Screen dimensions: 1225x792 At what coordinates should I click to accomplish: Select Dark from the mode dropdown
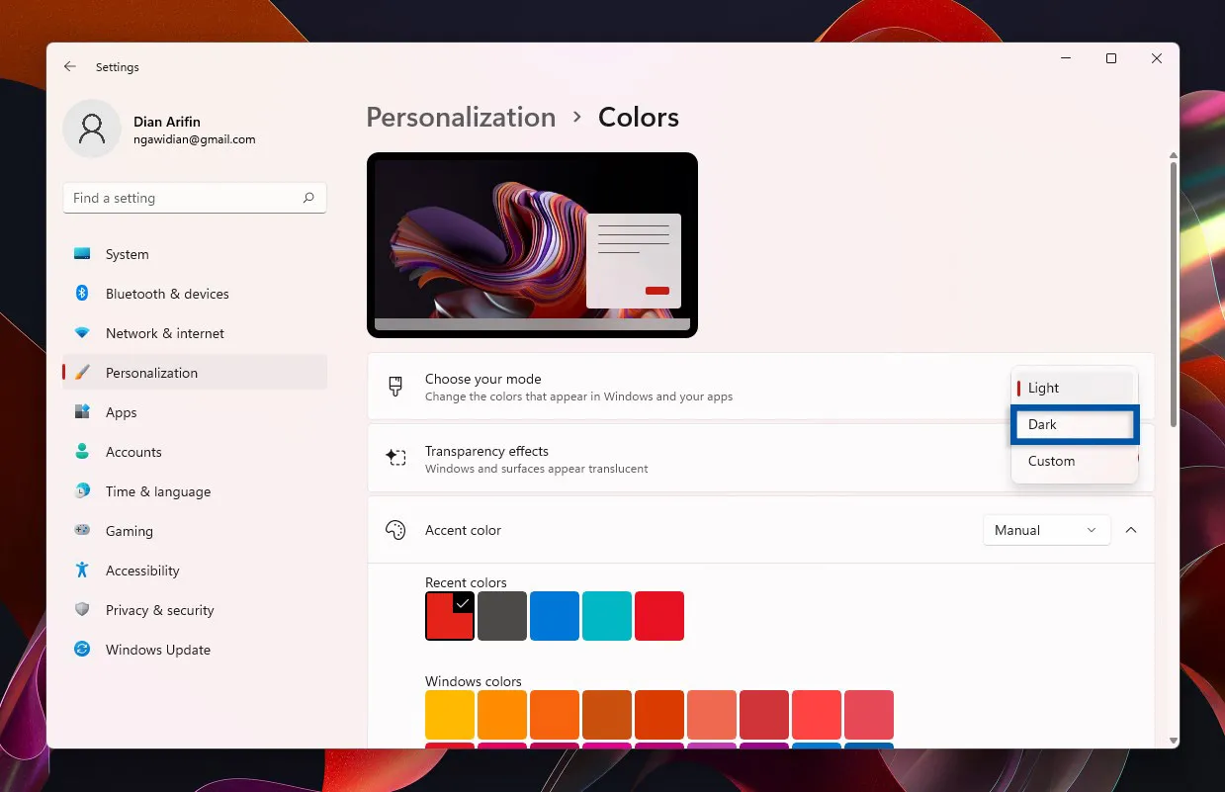coord(1074,424)
